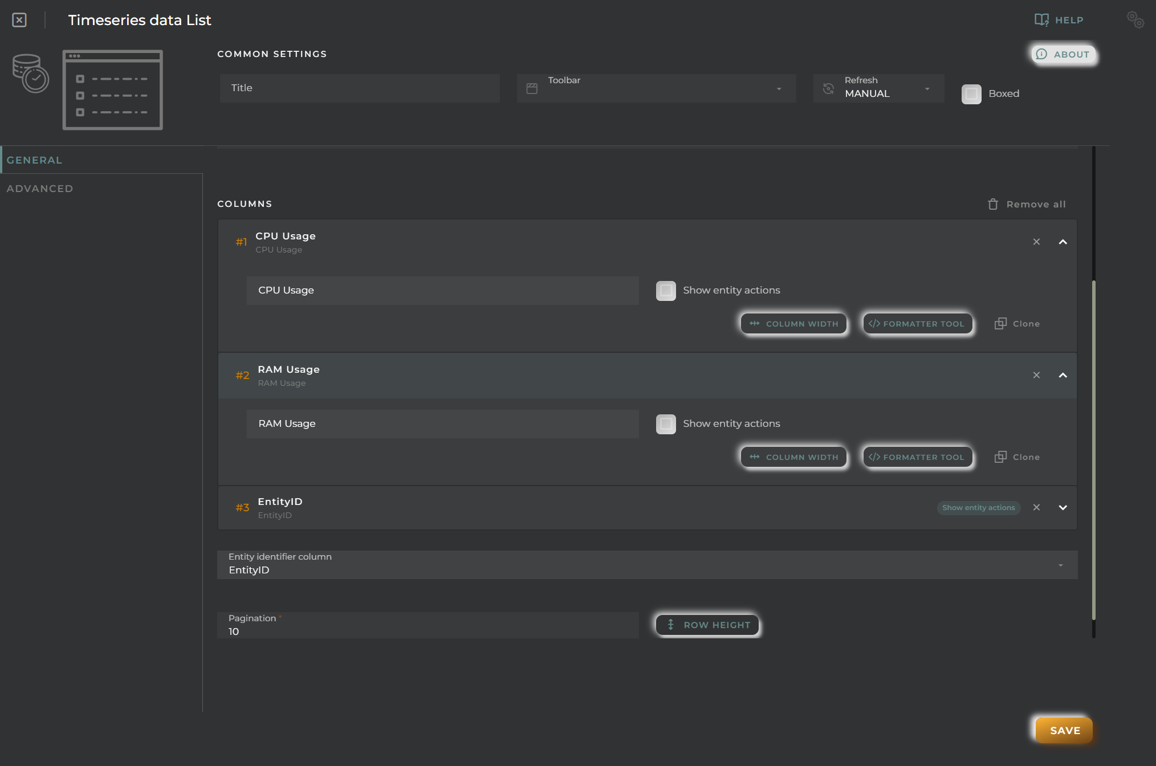Screen dimensions: 1156x766
Task: Expand the EntityID column panel
Action: pos(1063,507)
